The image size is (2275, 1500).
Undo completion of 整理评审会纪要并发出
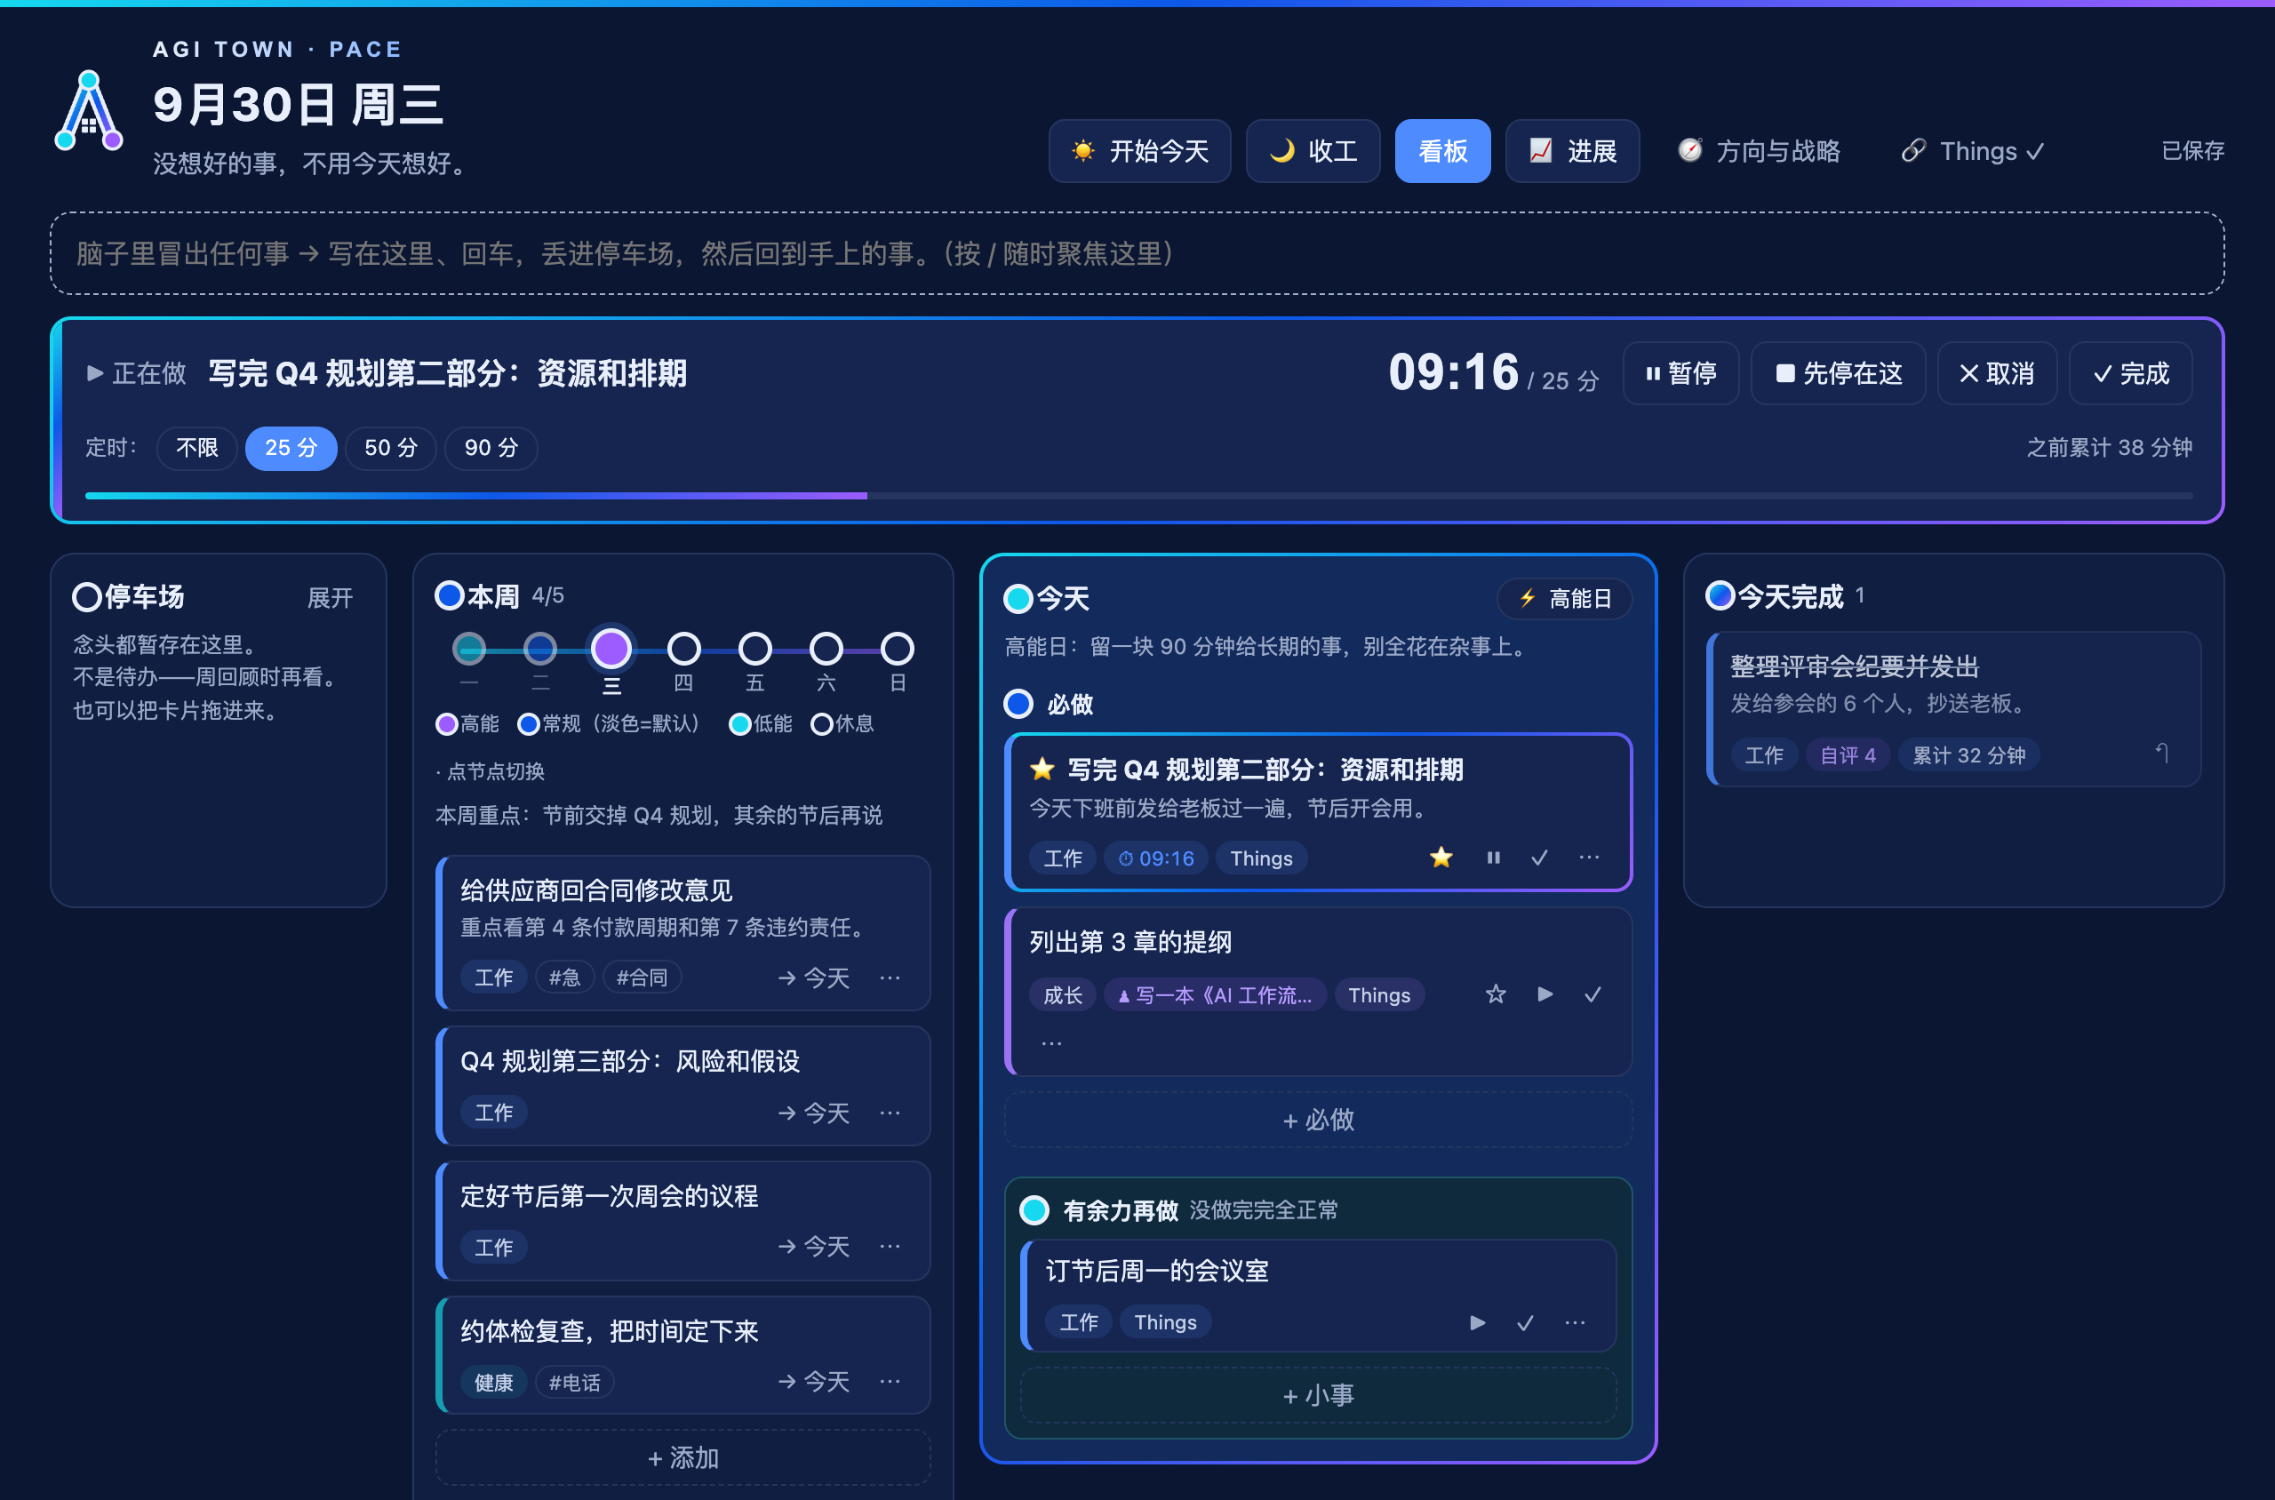click(2161, 754)
